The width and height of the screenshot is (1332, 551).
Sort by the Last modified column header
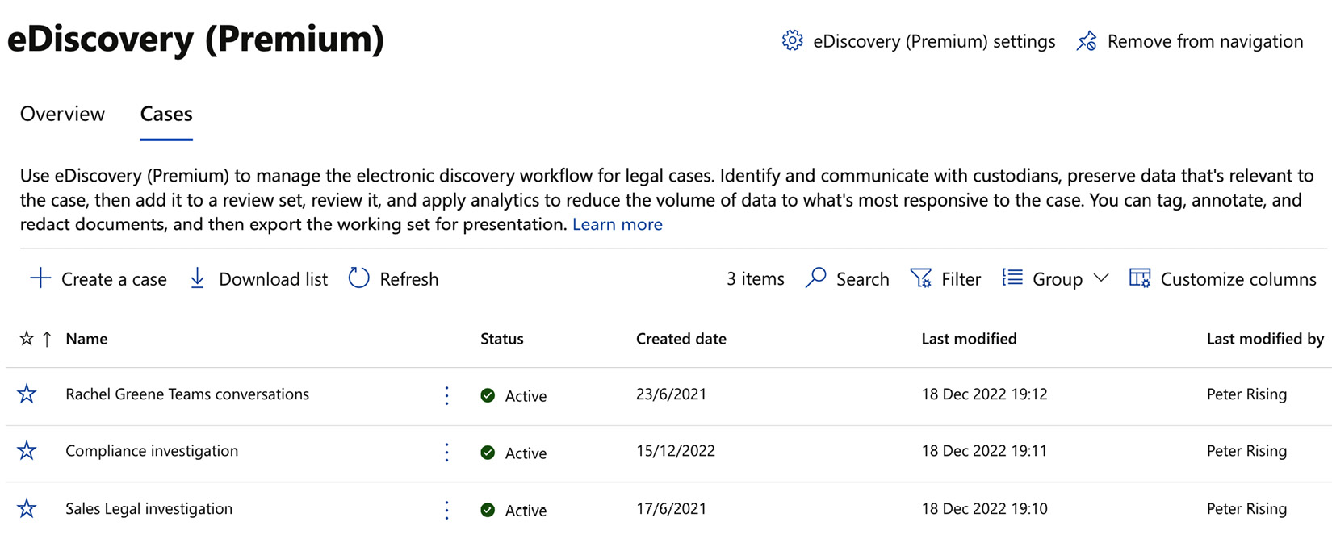coord(969,339)
